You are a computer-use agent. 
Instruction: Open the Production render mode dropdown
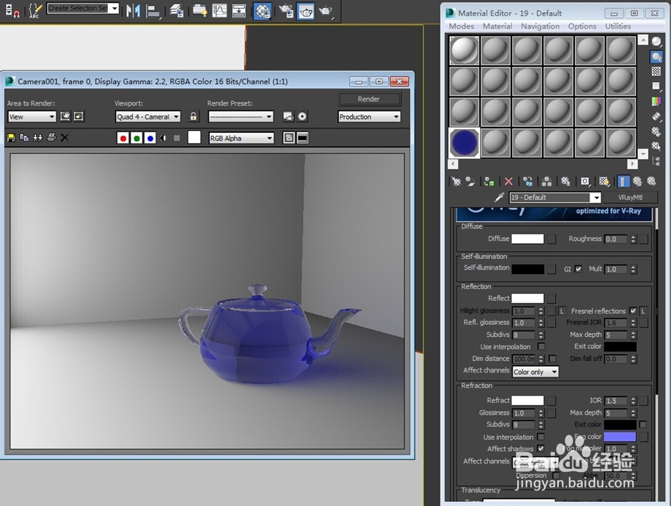pos(369,117)
